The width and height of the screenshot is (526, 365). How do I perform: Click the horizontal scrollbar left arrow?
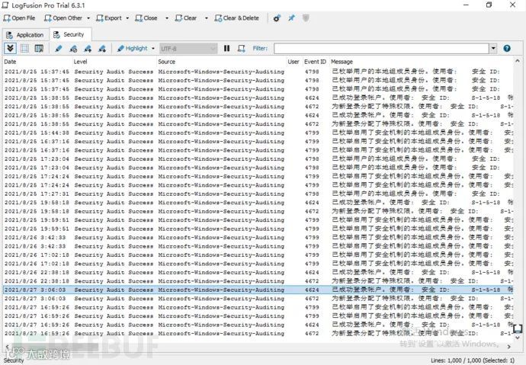click(7, 347)
